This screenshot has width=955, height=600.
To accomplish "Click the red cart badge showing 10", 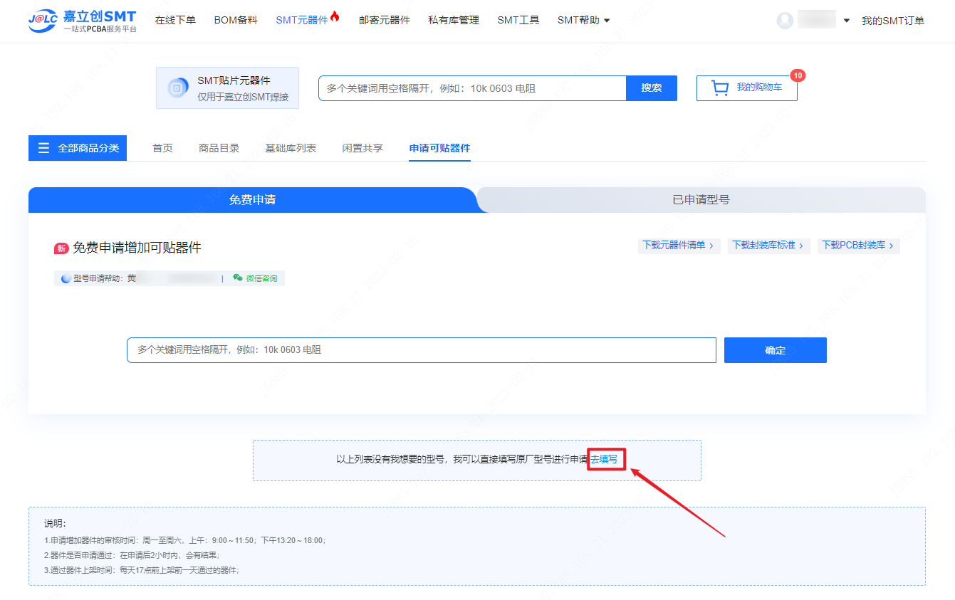I will (x=798, y=75).
